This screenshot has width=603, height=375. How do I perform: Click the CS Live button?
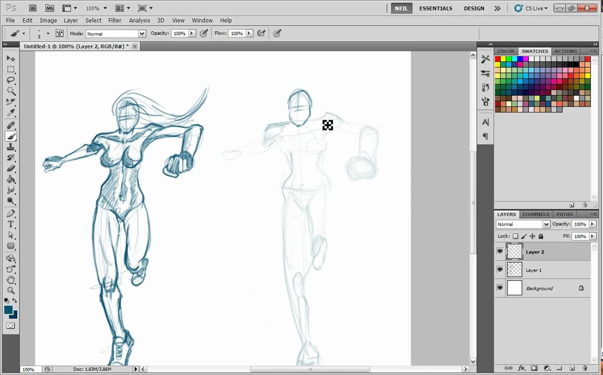[x=531, y=8]
